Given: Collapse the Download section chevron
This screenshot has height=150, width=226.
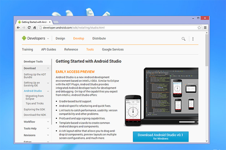Looking at the screenshot, I should click(x=48, y=68).
